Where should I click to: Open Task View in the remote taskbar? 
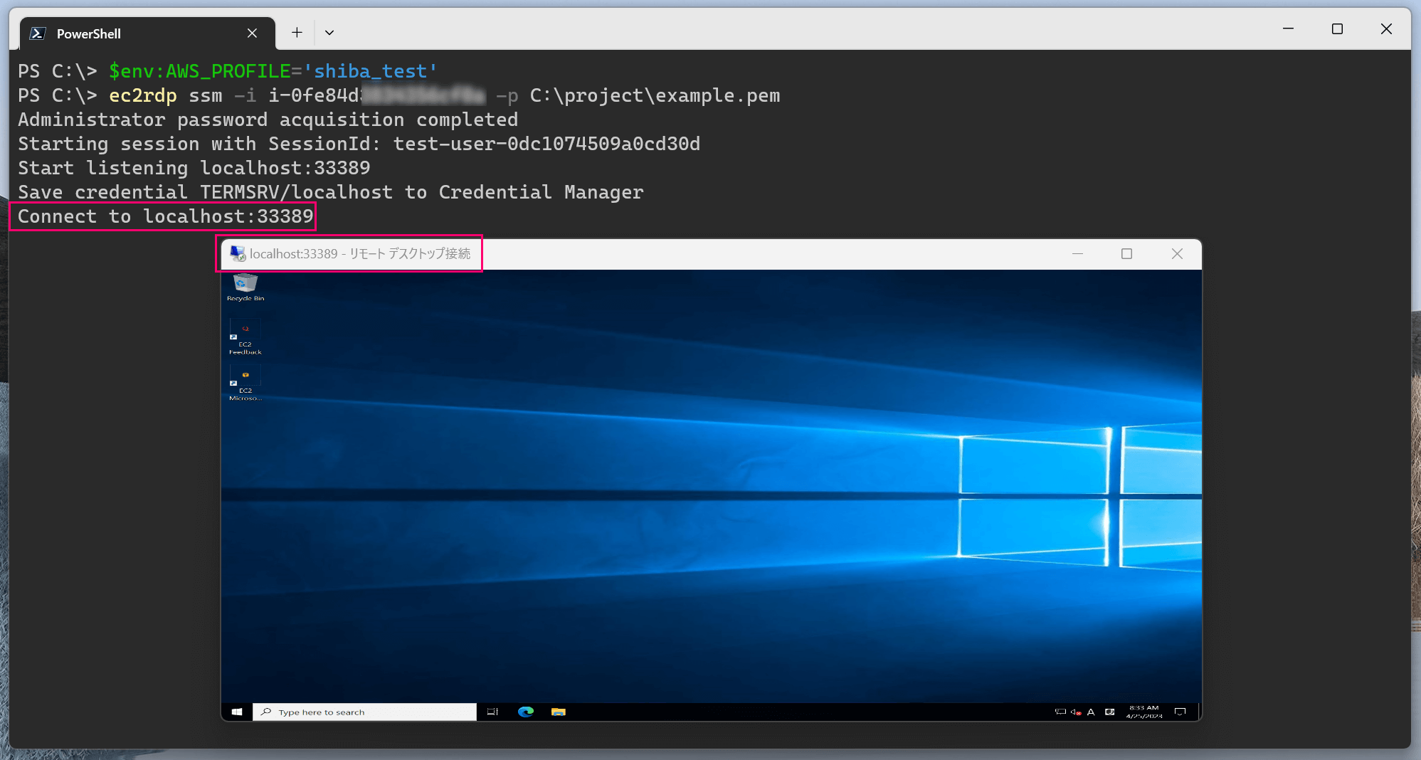click(492, 712)
